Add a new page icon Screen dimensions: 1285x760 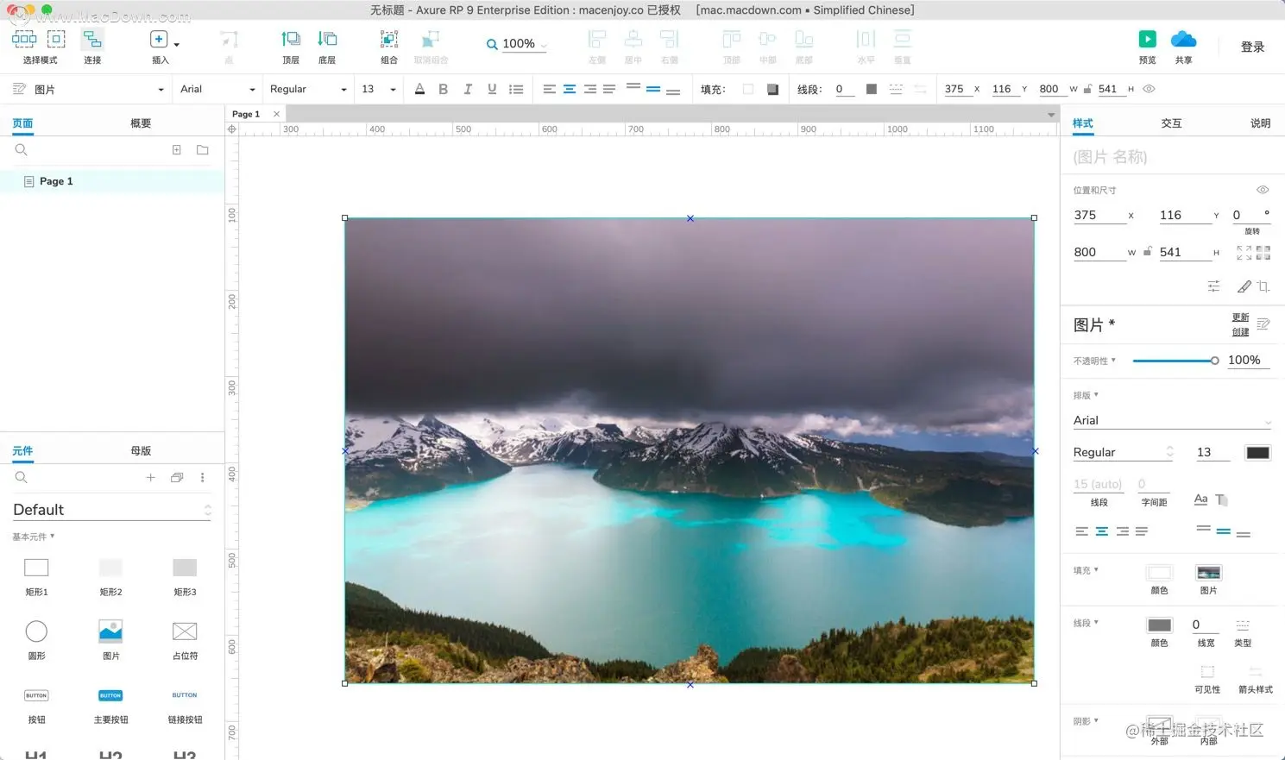tap(177, 149)
